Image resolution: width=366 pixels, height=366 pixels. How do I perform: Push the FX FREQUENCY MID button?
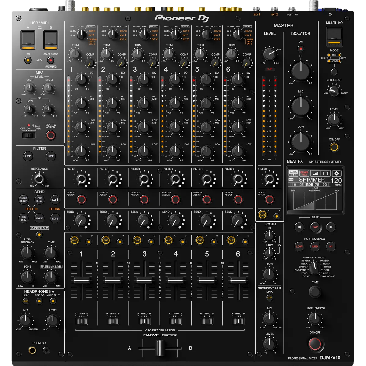[315, 247]
